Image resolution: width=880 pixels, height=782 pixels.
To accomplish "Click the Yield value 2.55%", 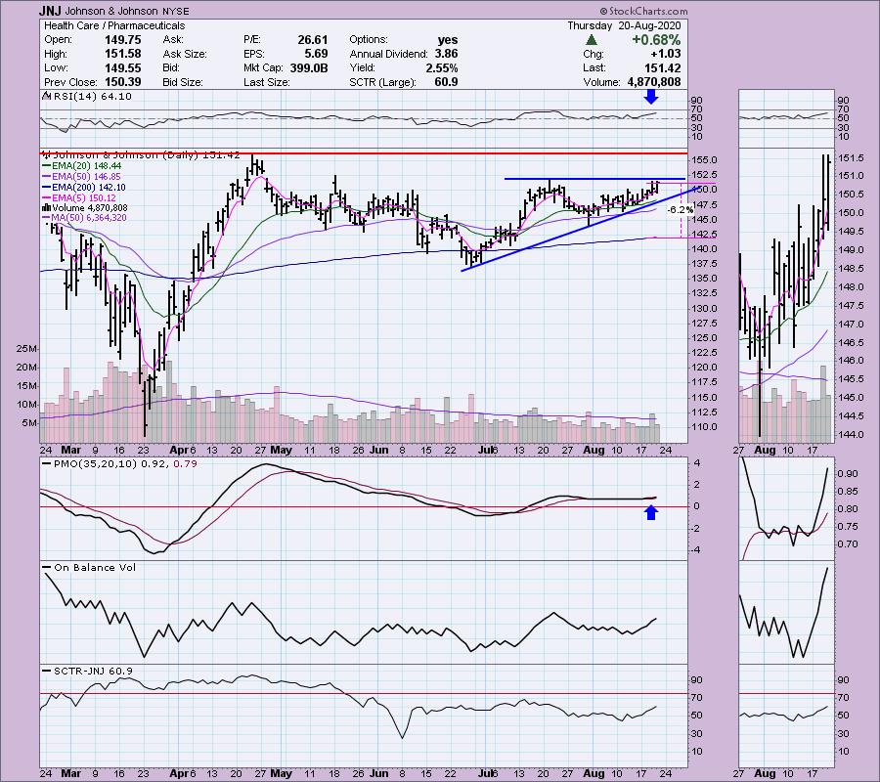I will [x=441, y=67].
